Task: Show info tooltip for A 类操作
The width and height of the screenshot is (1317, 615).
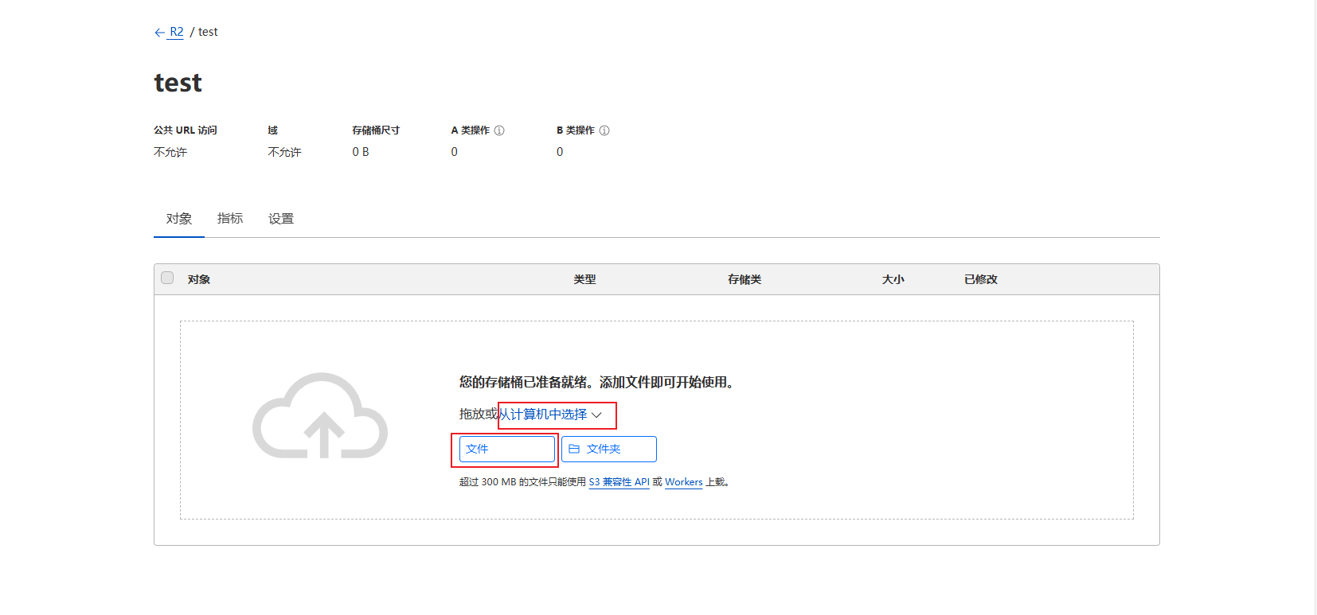Action: coord(499,130)
